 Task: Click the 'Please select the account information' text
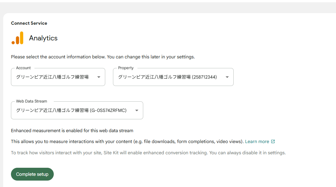click(103, 57)
